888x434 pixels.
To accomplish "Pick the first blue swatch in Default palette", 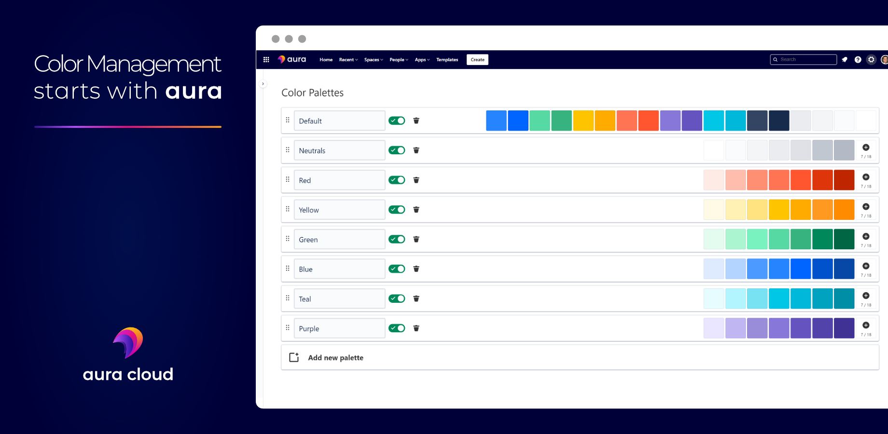I will coord(496,121).
